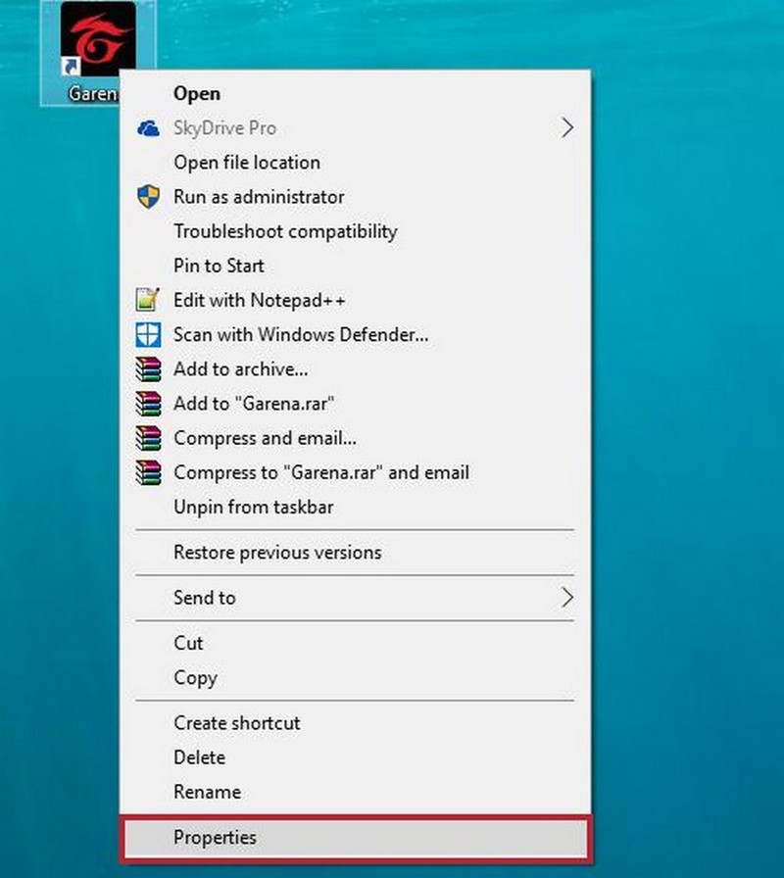784x878 pixels.
Task: Click WinRAR icon beside Compress and email
Action: coord(148,438)
